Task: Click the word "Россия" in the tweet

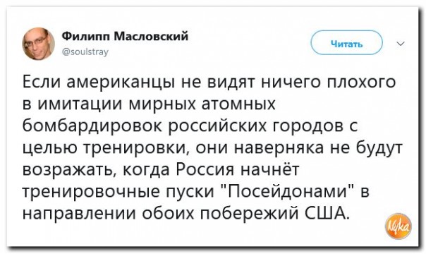Action: coord(205,170)
